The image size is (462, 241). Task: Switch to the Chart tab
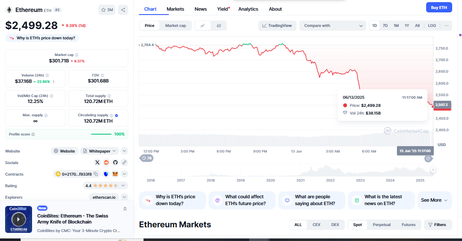[x=150, y=9]
